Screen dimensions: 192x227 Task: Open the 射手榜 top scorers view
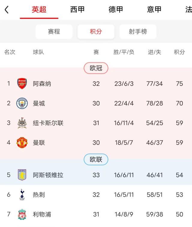click(138, 32)
